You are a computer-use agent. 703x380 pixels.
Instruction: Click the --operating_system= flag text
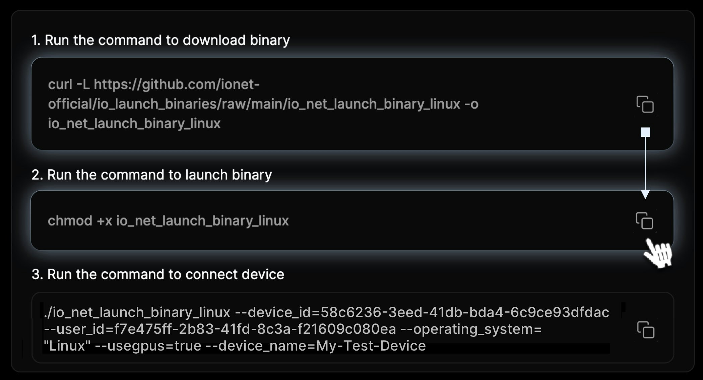[471, 329]
